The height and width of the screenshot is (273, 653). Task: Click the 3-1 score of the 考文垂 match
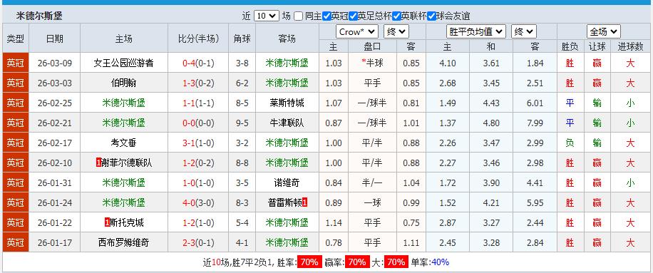pyautogui.click(x=189, y=143)
